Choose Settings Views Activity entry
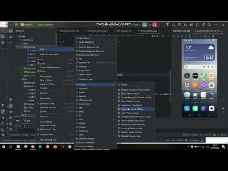 (x=136, y=132)
